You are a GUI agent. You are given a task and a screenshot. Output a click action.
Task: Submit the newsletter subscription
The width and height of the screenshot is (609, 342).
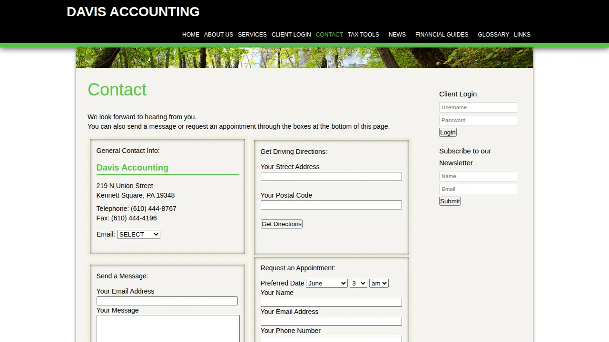pos(450,201)
